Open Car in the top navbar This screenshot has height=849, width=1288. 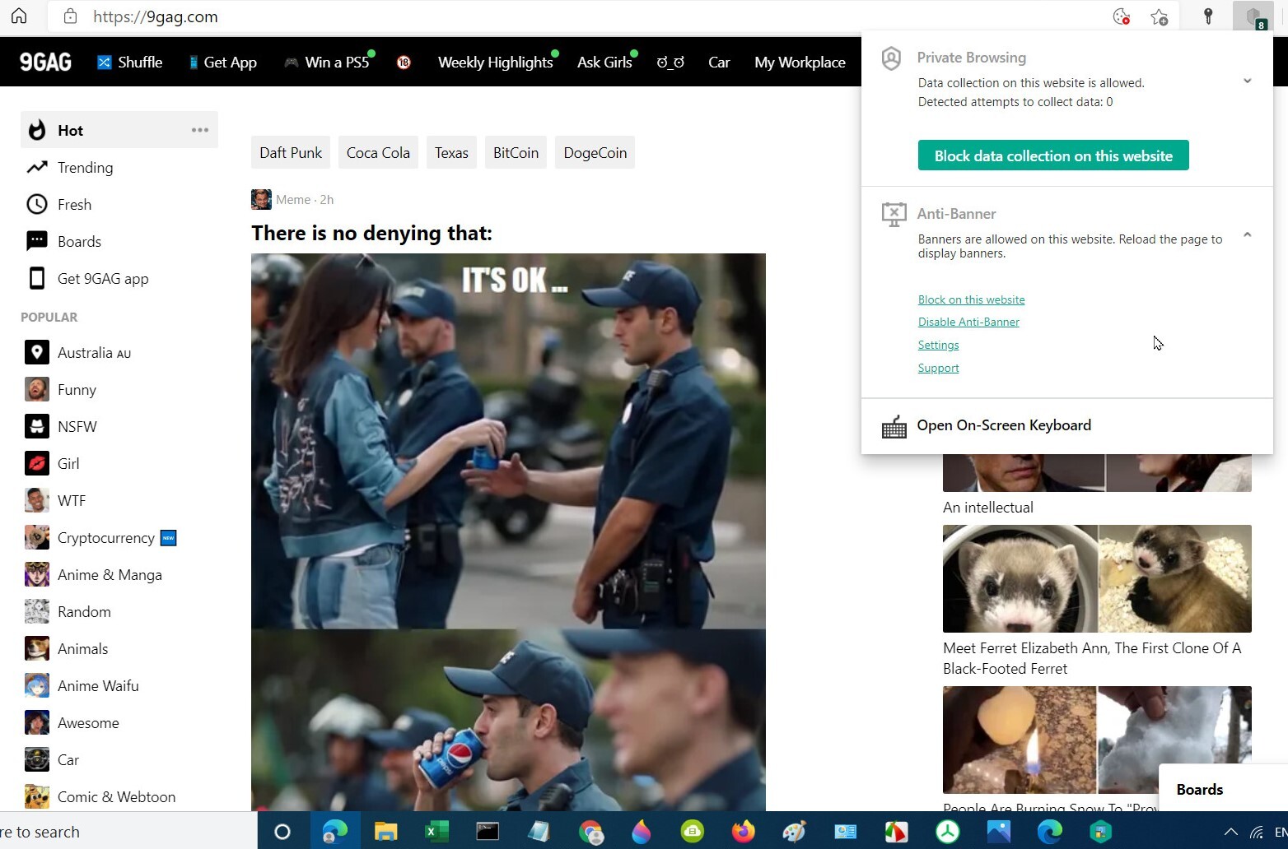point(719,63)
